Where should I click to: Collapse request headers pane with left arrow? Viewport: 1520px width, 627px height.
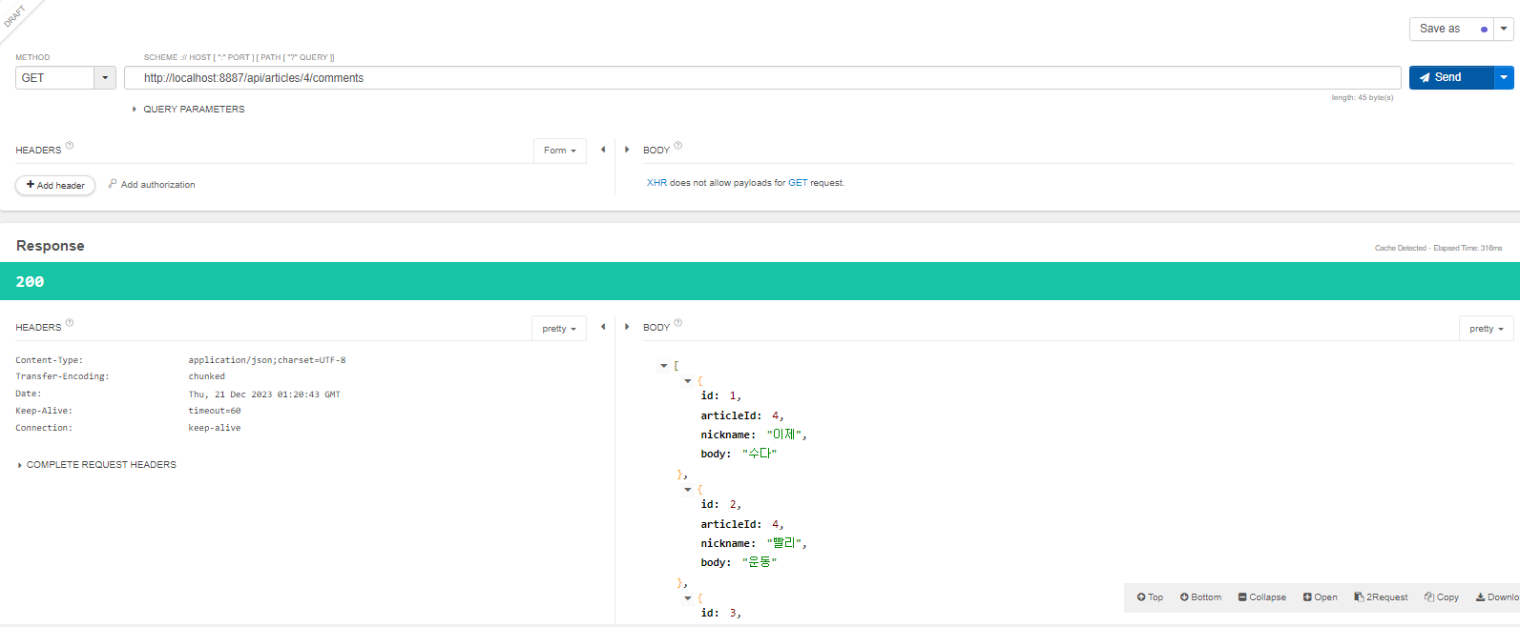point(603,150)
